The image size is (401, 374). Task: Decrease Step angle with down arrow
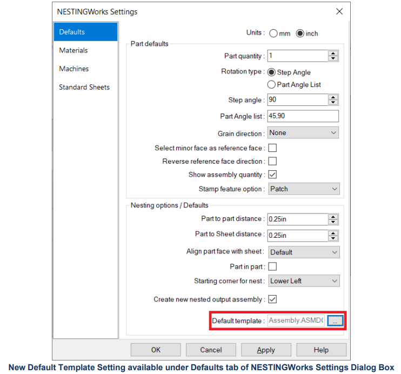click(333, 103)
